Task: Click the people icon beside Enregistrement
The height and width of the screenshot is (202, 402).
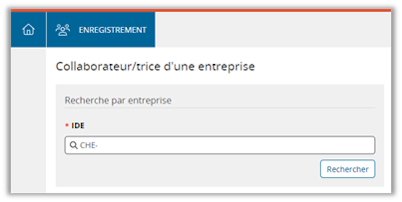Action: point(62,30)
